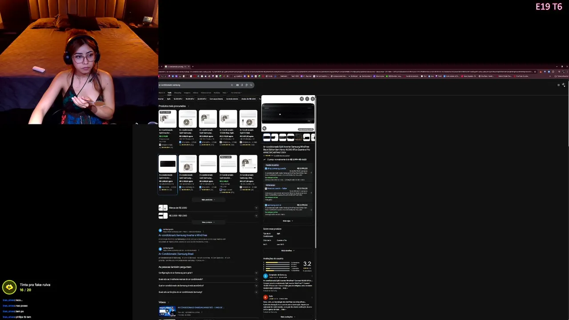Share the product from side panel

click(x=302, y=99)
